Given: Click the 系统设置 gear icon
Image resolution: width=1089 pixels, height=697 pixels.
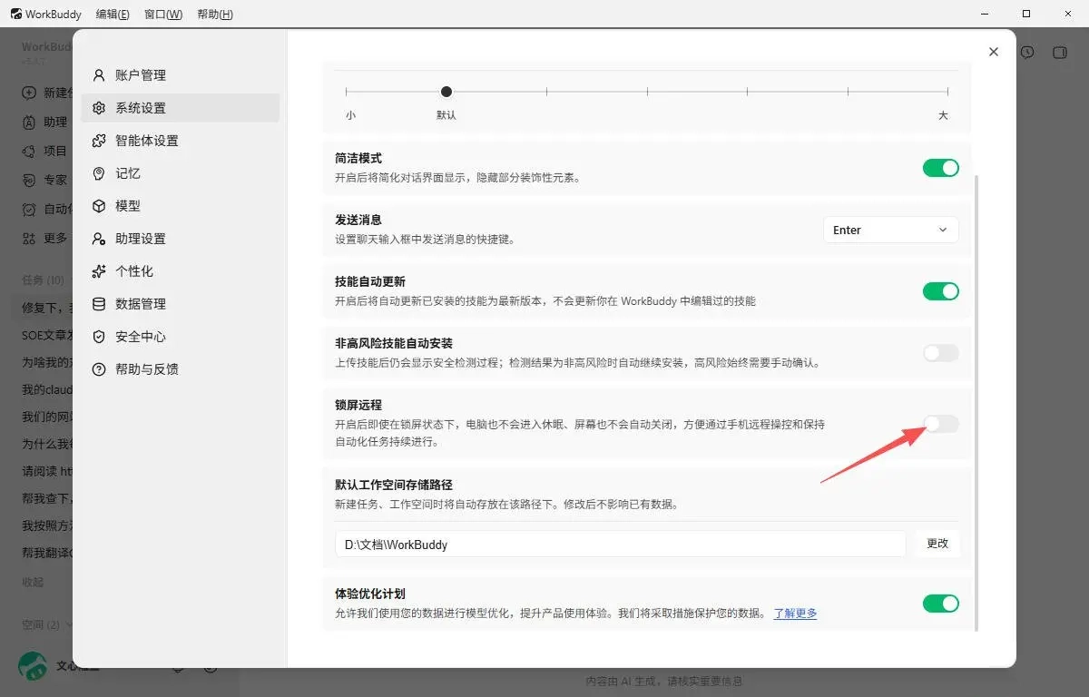Looking at the screenshot, I should coord(99,108).
